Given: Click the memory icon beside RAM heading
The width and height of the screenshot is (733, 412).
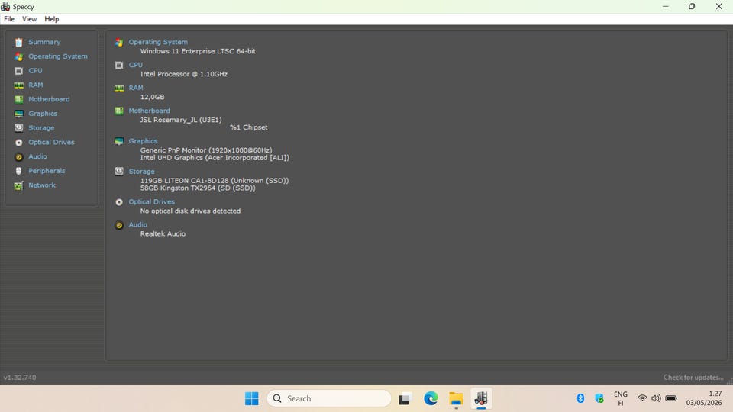Looking at the screenshot, I should pos(119,89).
